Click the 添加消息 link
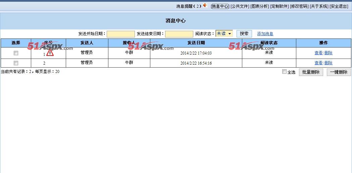Viewport: 352px width, 173px height. pos(265,34)
